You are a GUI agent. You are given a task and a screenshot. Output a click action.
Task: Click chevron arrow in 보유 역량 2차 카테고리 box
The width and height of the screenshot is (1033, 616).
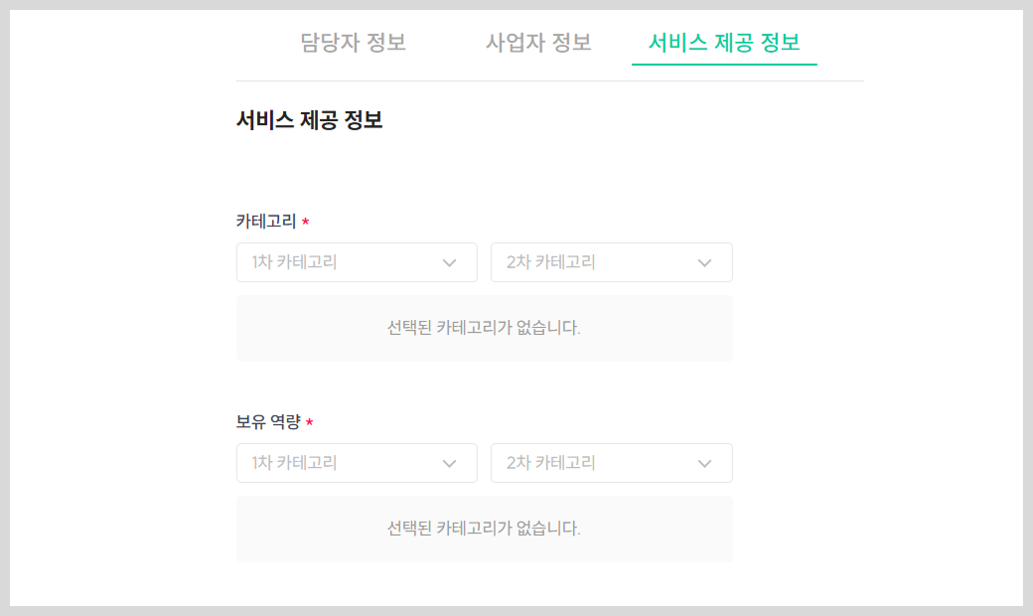pos(704,464)
